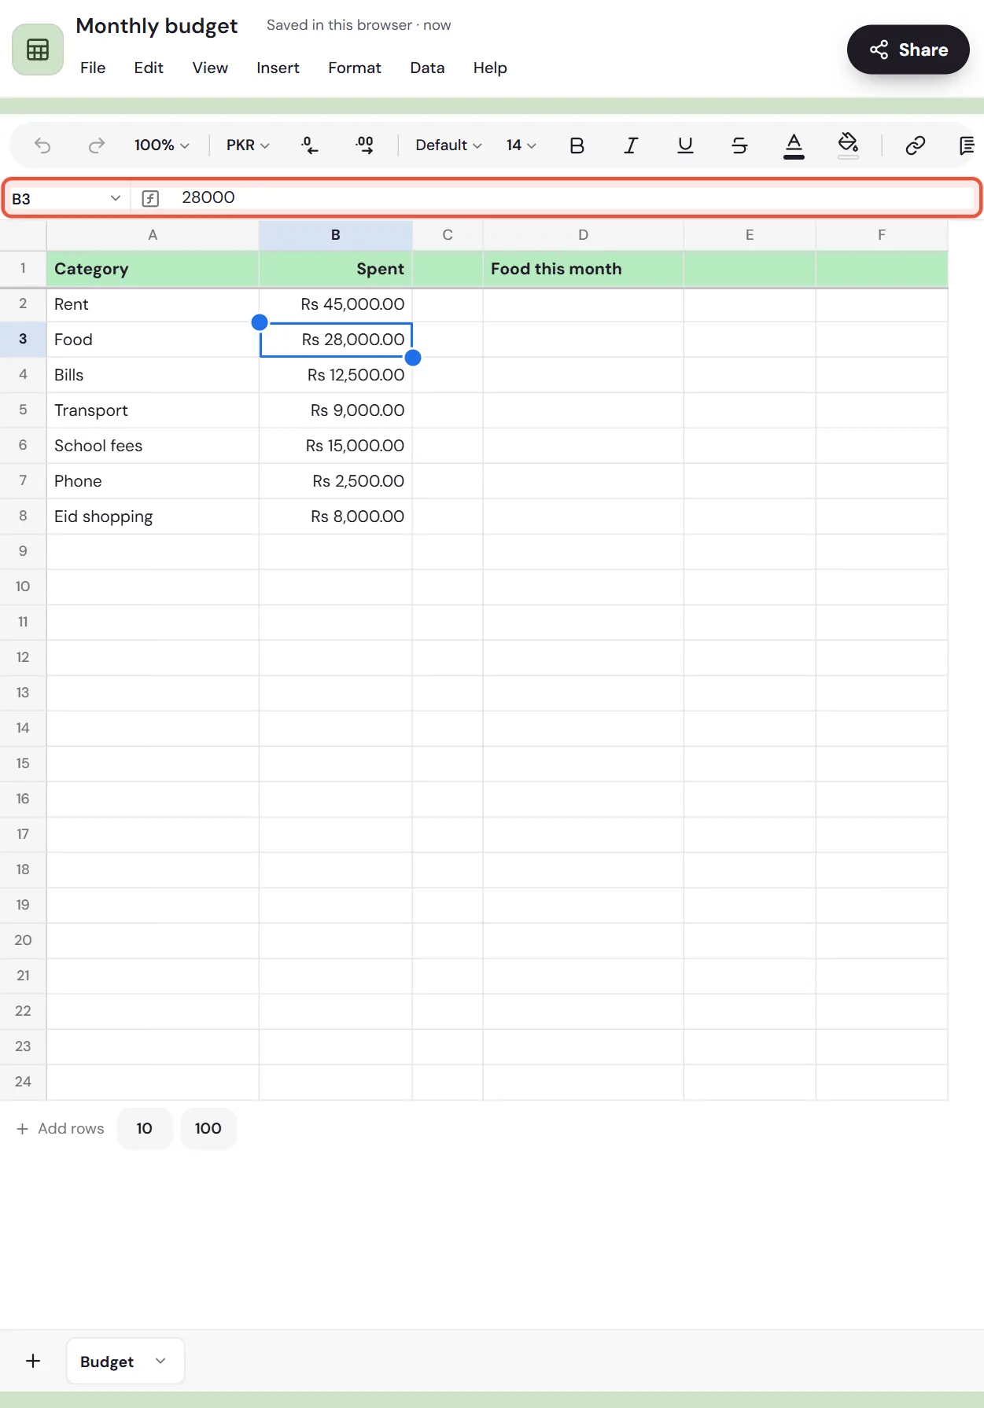Screen dimensions: 984x1408
Task: Open the File menu
Action: click(x=93, y=68)
